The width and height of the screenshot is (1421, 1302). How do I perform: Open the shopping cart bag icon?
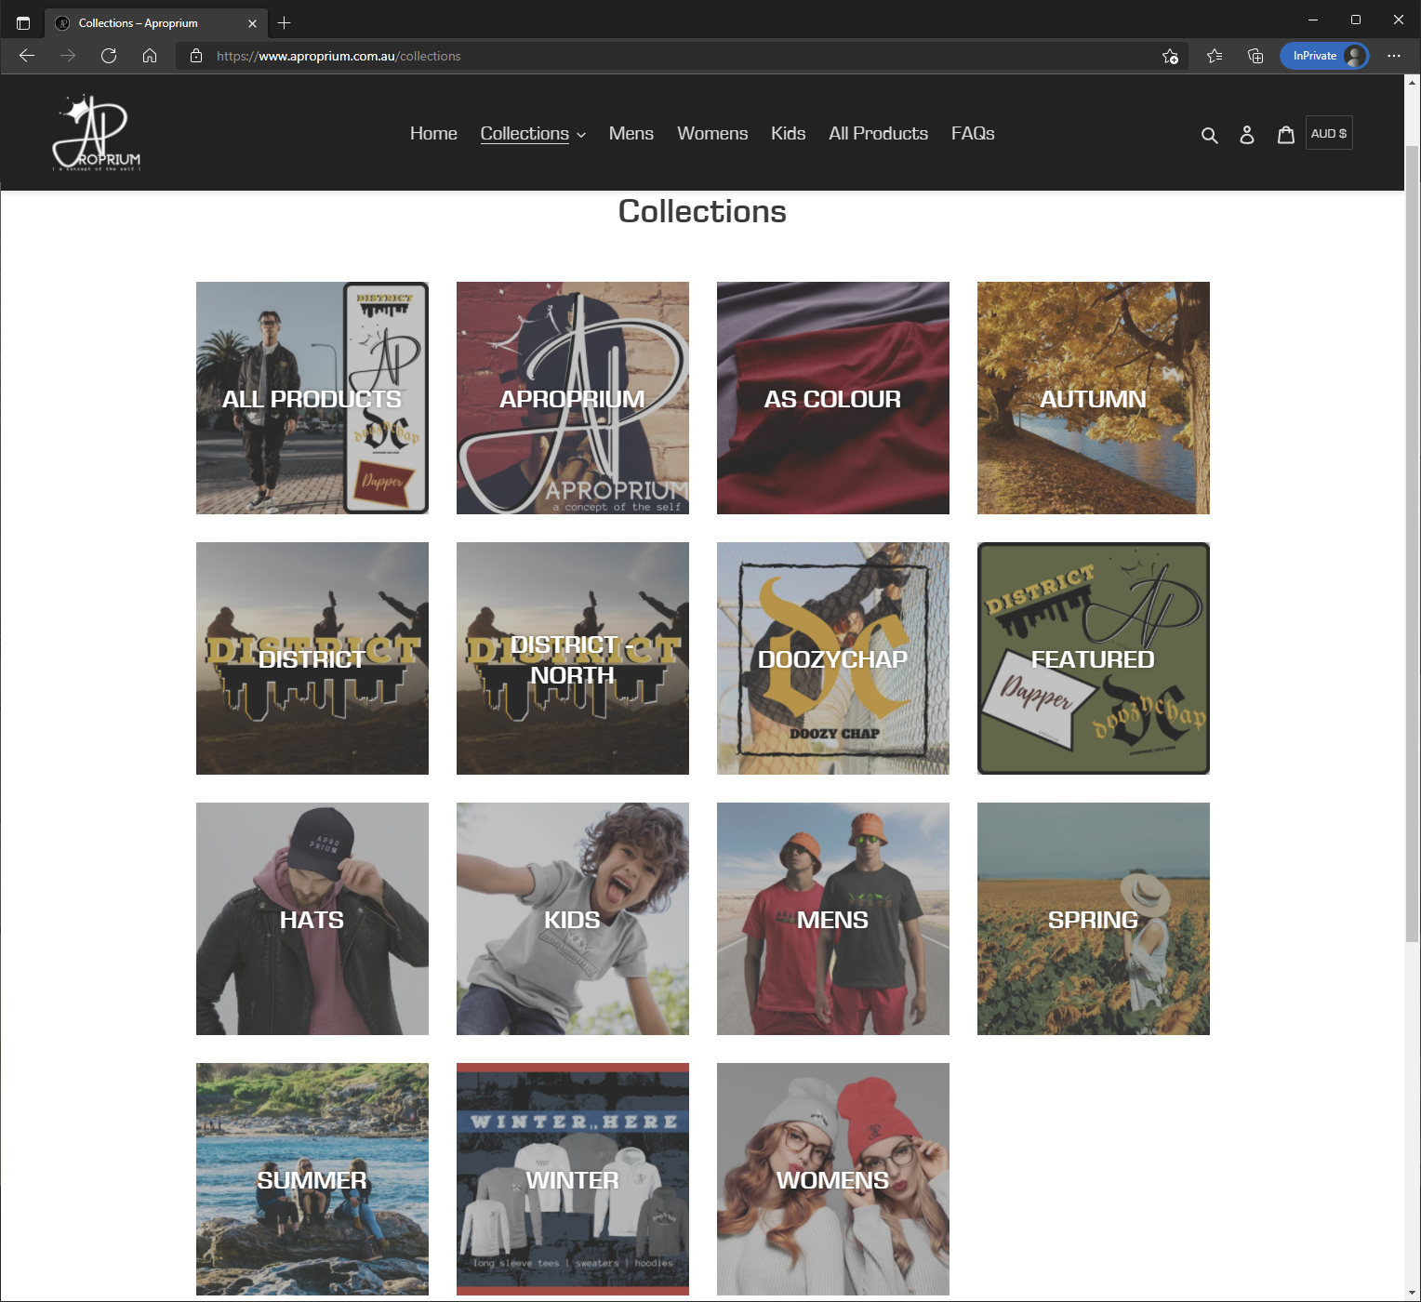[x=1286, y=135]
